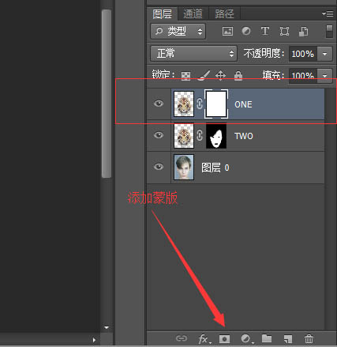
Task: Toggle visibility of 图层 0
Action: point(159,167)
